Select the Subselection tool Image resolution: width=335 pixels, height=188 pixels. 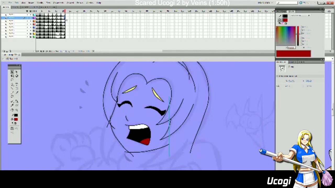[x=16, y=72]
